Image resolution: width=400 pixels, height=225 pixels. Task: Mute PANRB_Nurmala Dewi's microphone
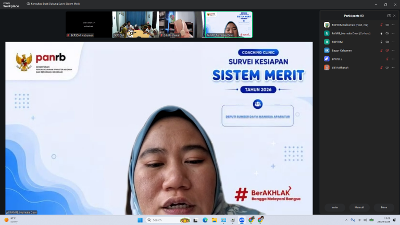381,33
